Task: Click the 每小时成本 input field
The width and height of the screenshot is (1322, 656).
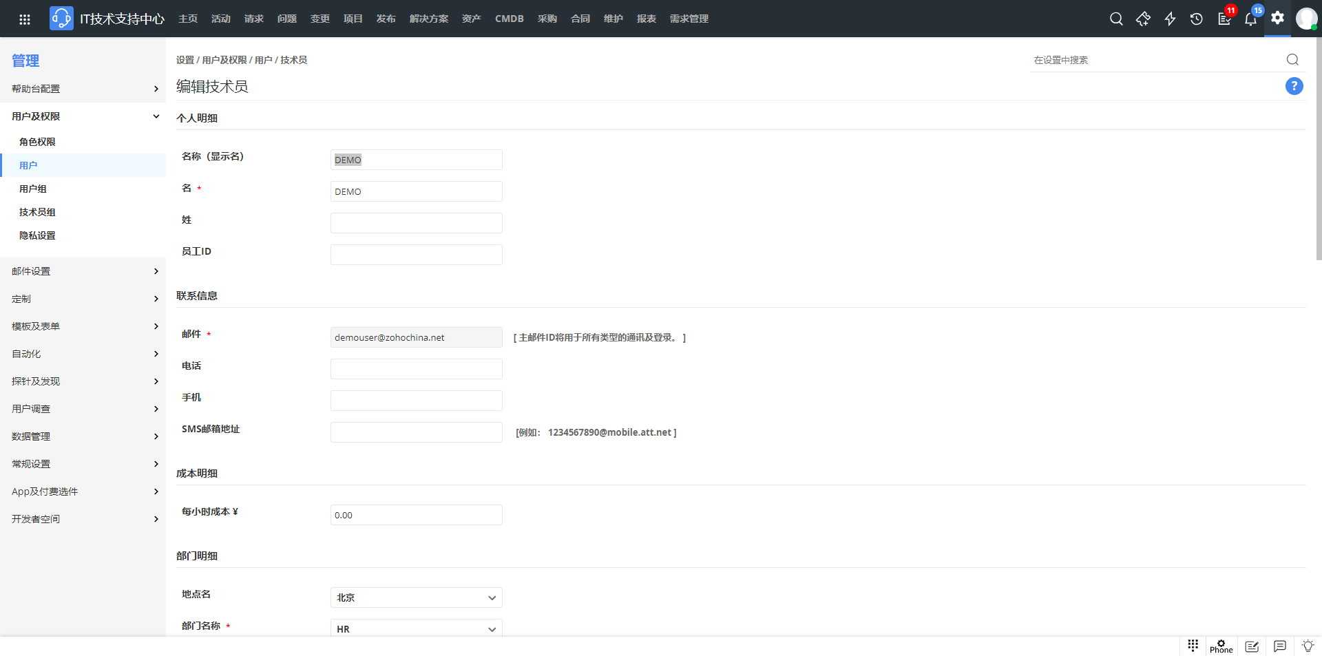Action: (x=417, y=515)
